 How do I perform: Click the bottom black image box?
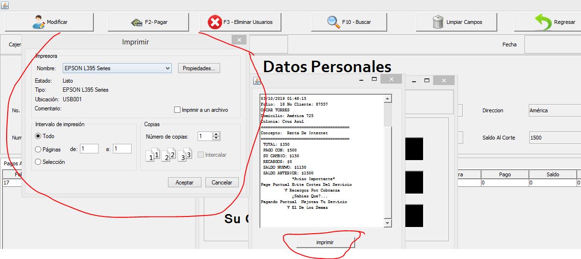[x=414, y=216]
